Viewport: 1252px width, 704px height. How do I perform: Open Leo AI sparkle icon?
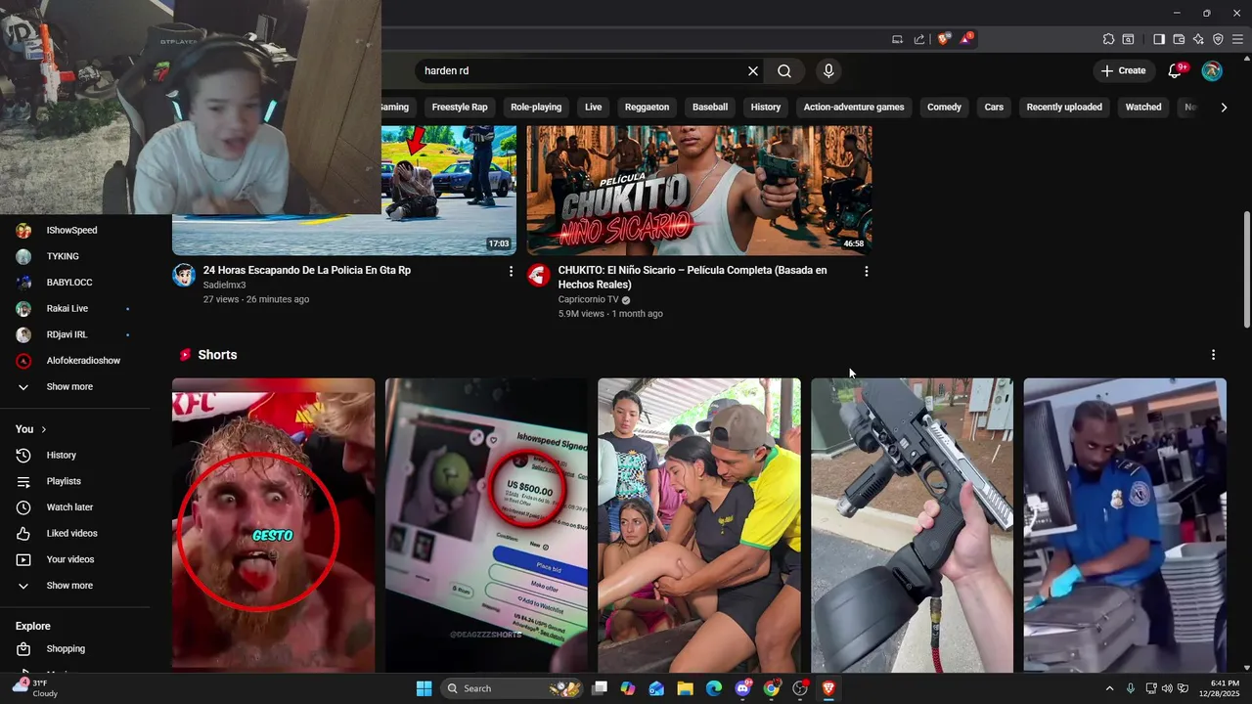click(1198, 39)
